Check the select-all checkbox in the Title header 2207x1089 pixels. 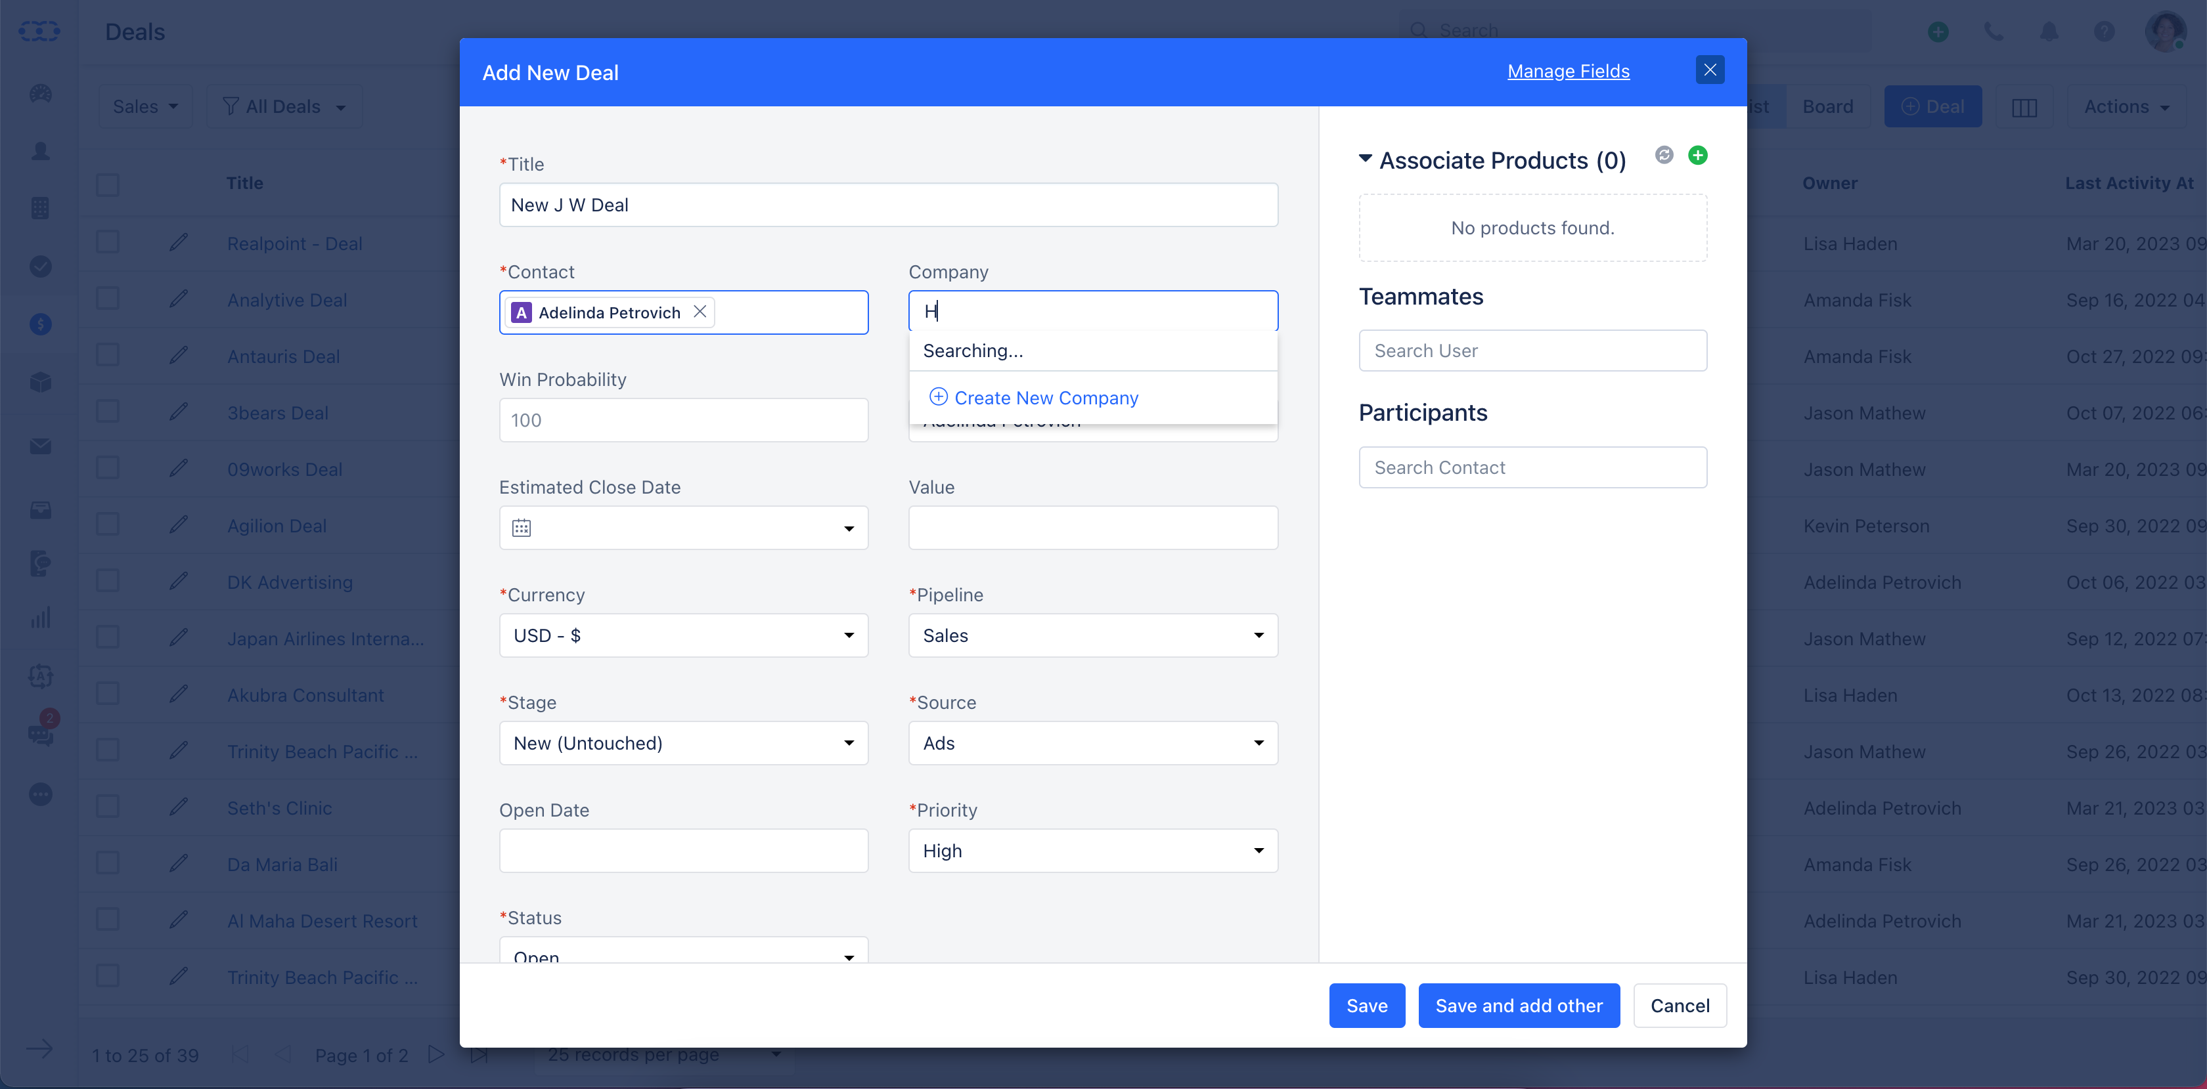(x=108, y=184)
